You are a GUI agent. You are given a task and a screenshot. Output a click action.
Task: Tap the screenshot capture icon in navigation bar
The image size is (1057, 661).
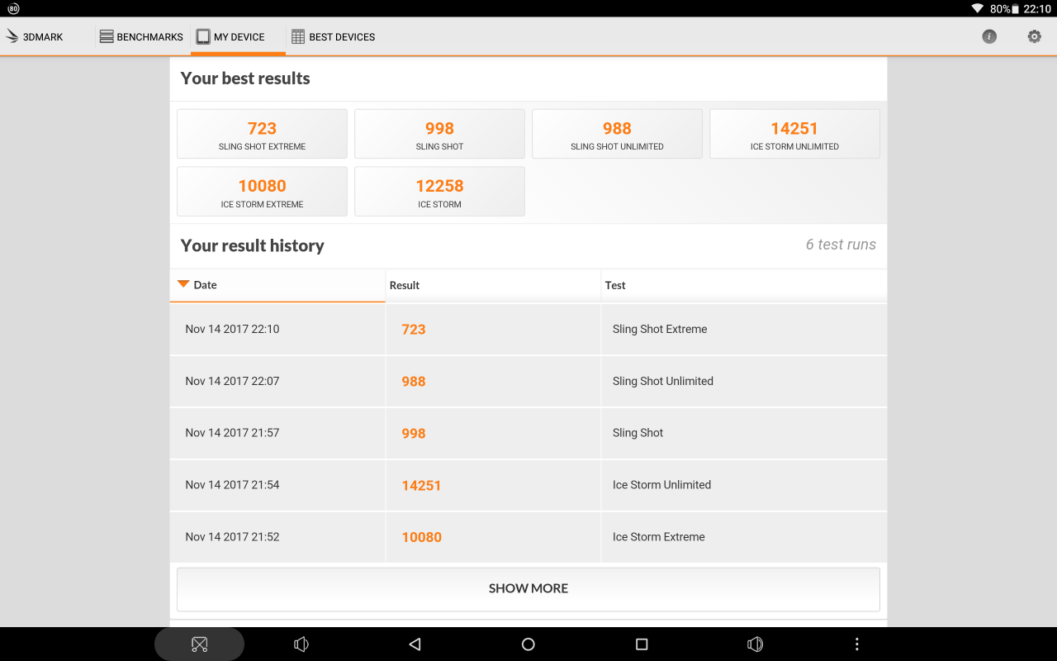[x=199, y=644]
